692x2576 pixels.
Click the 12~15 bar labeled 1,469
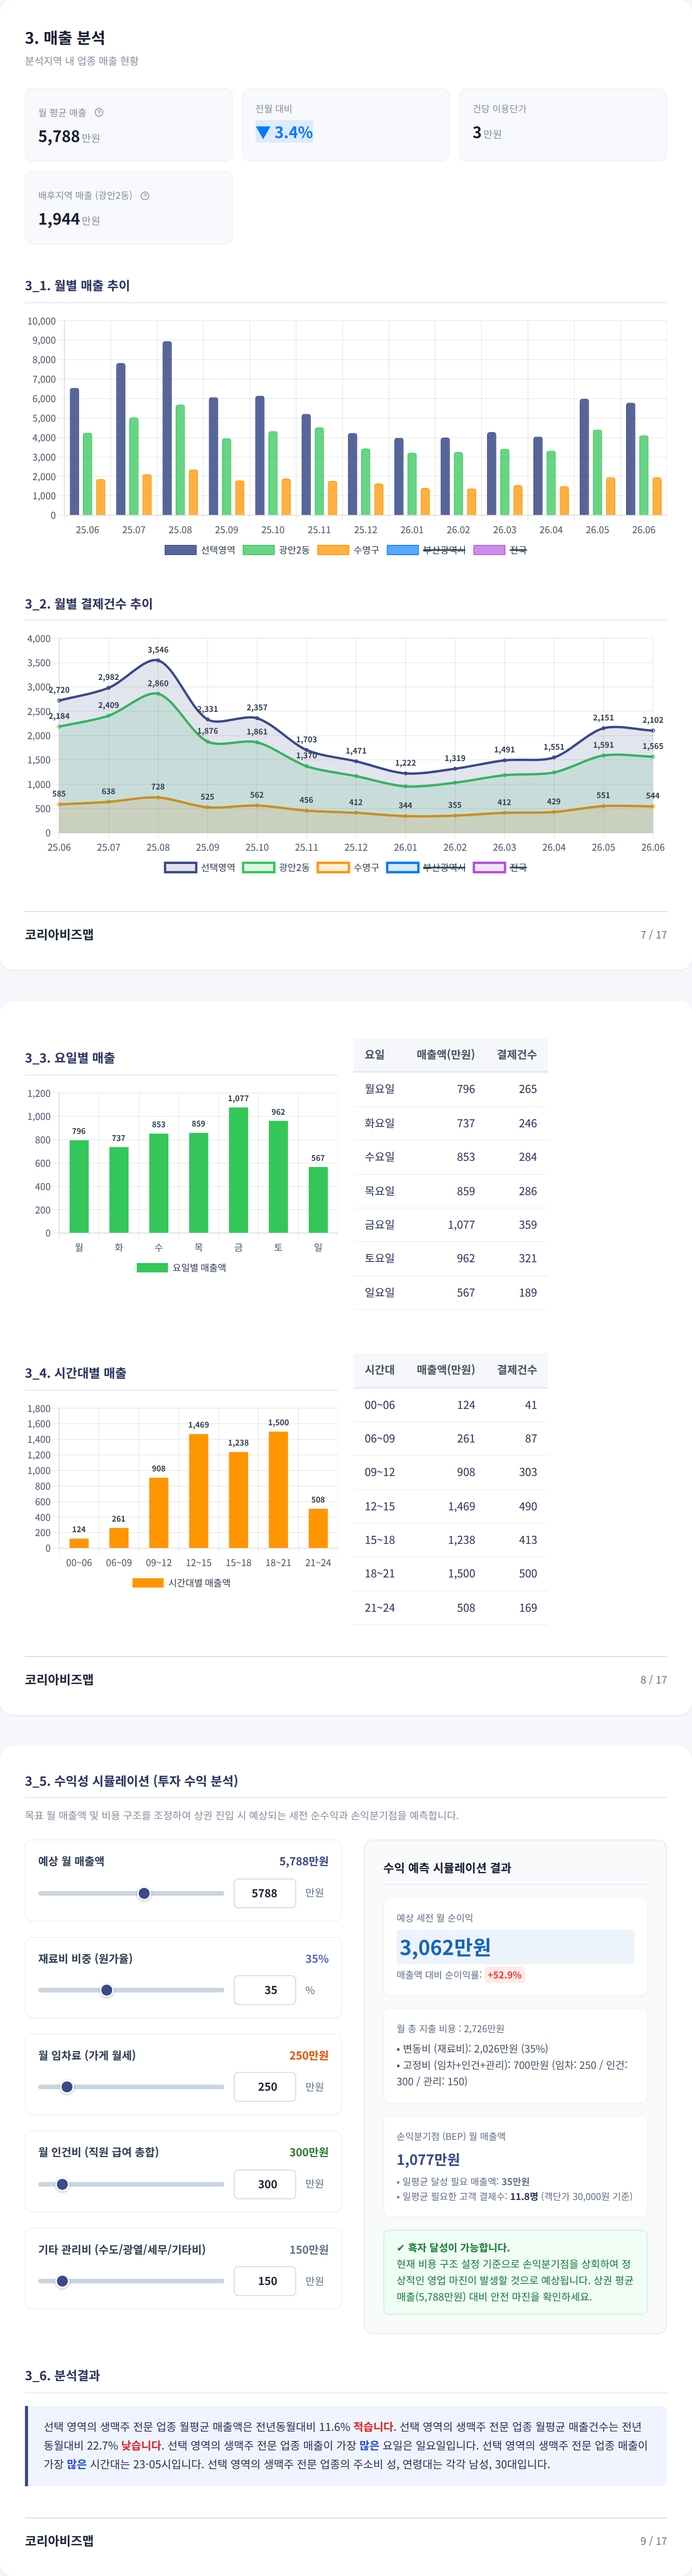click(199, 1491)
